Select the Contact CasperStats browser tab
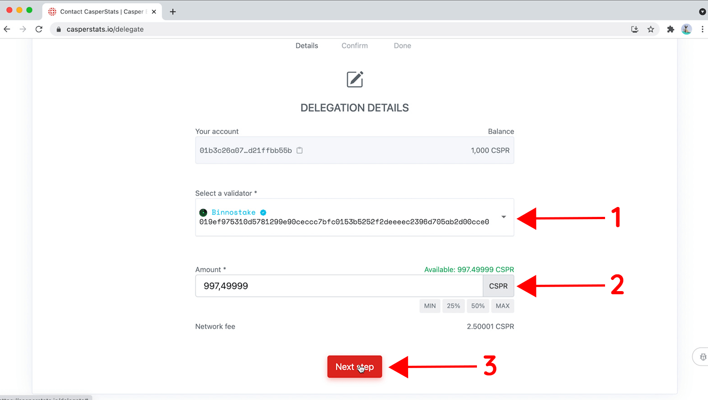 101,12
